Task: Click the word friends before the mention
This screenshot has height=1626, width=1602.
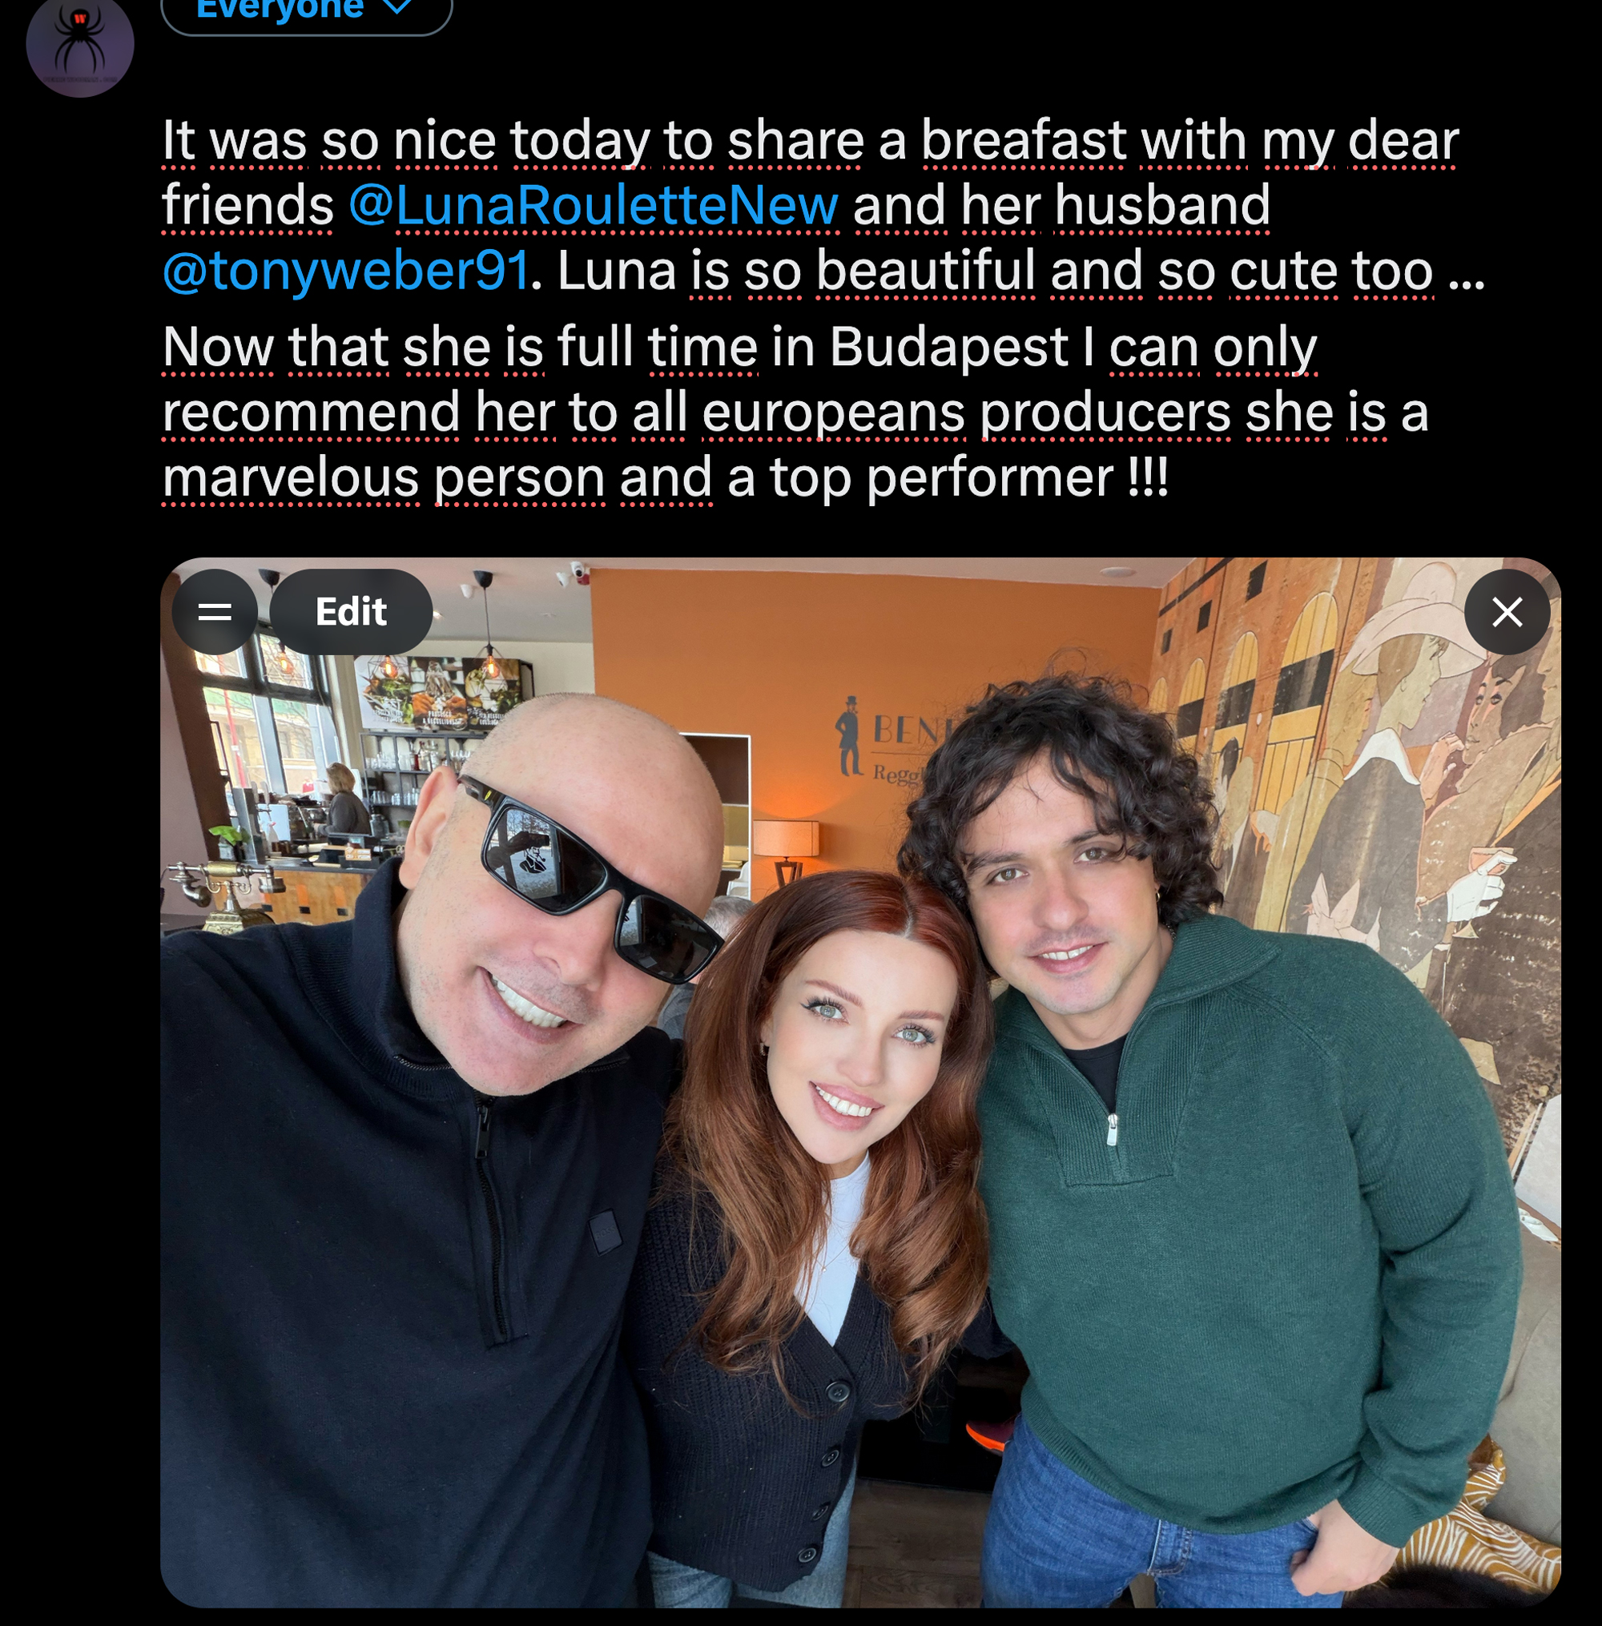Action: pyautogui.click(x=248, y=205)
